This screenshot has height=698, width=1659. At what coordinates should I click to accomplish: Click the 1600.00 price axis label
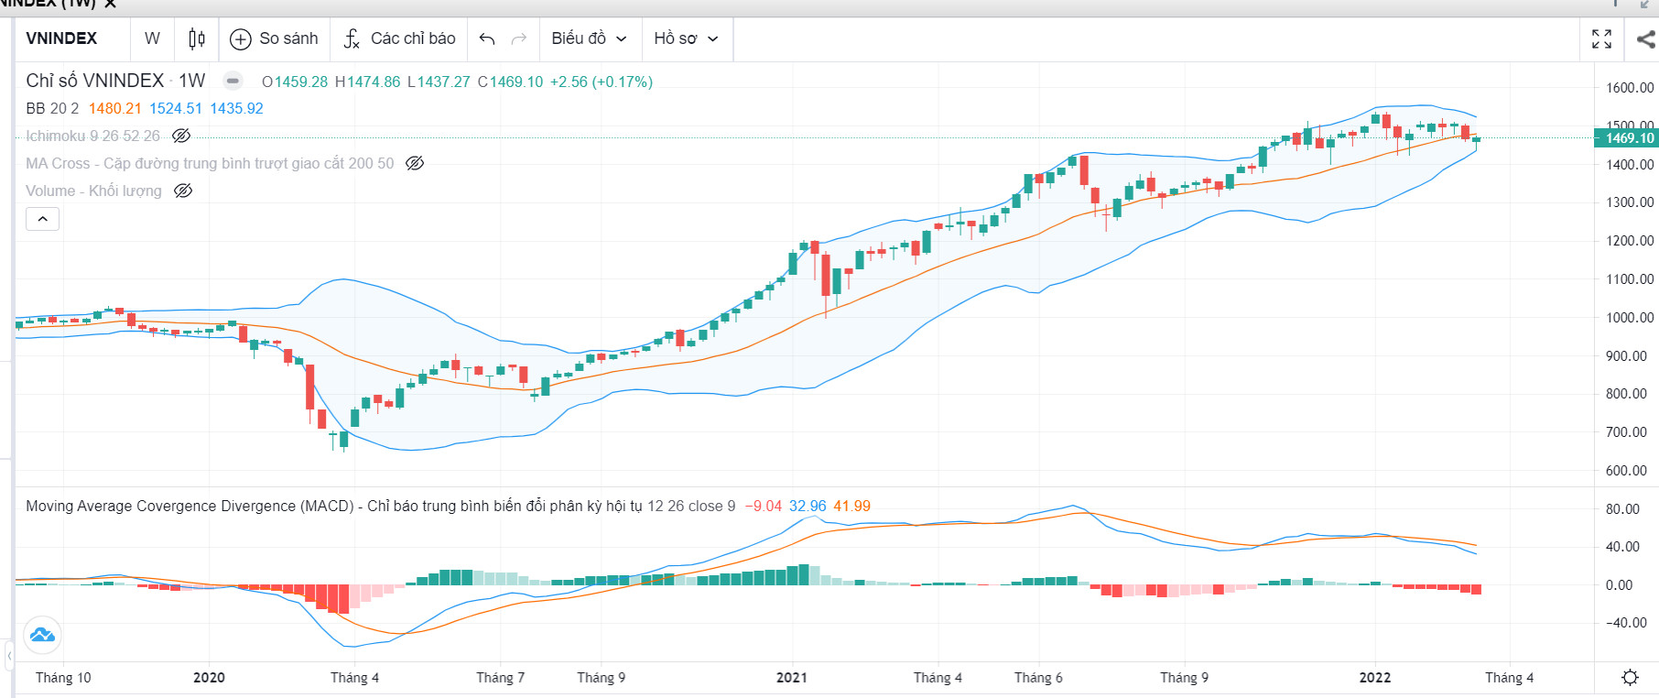1630,88
